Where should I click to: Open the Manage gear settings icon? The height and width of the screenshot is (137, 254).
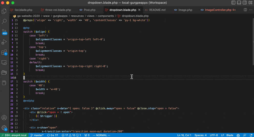(4, 128)
